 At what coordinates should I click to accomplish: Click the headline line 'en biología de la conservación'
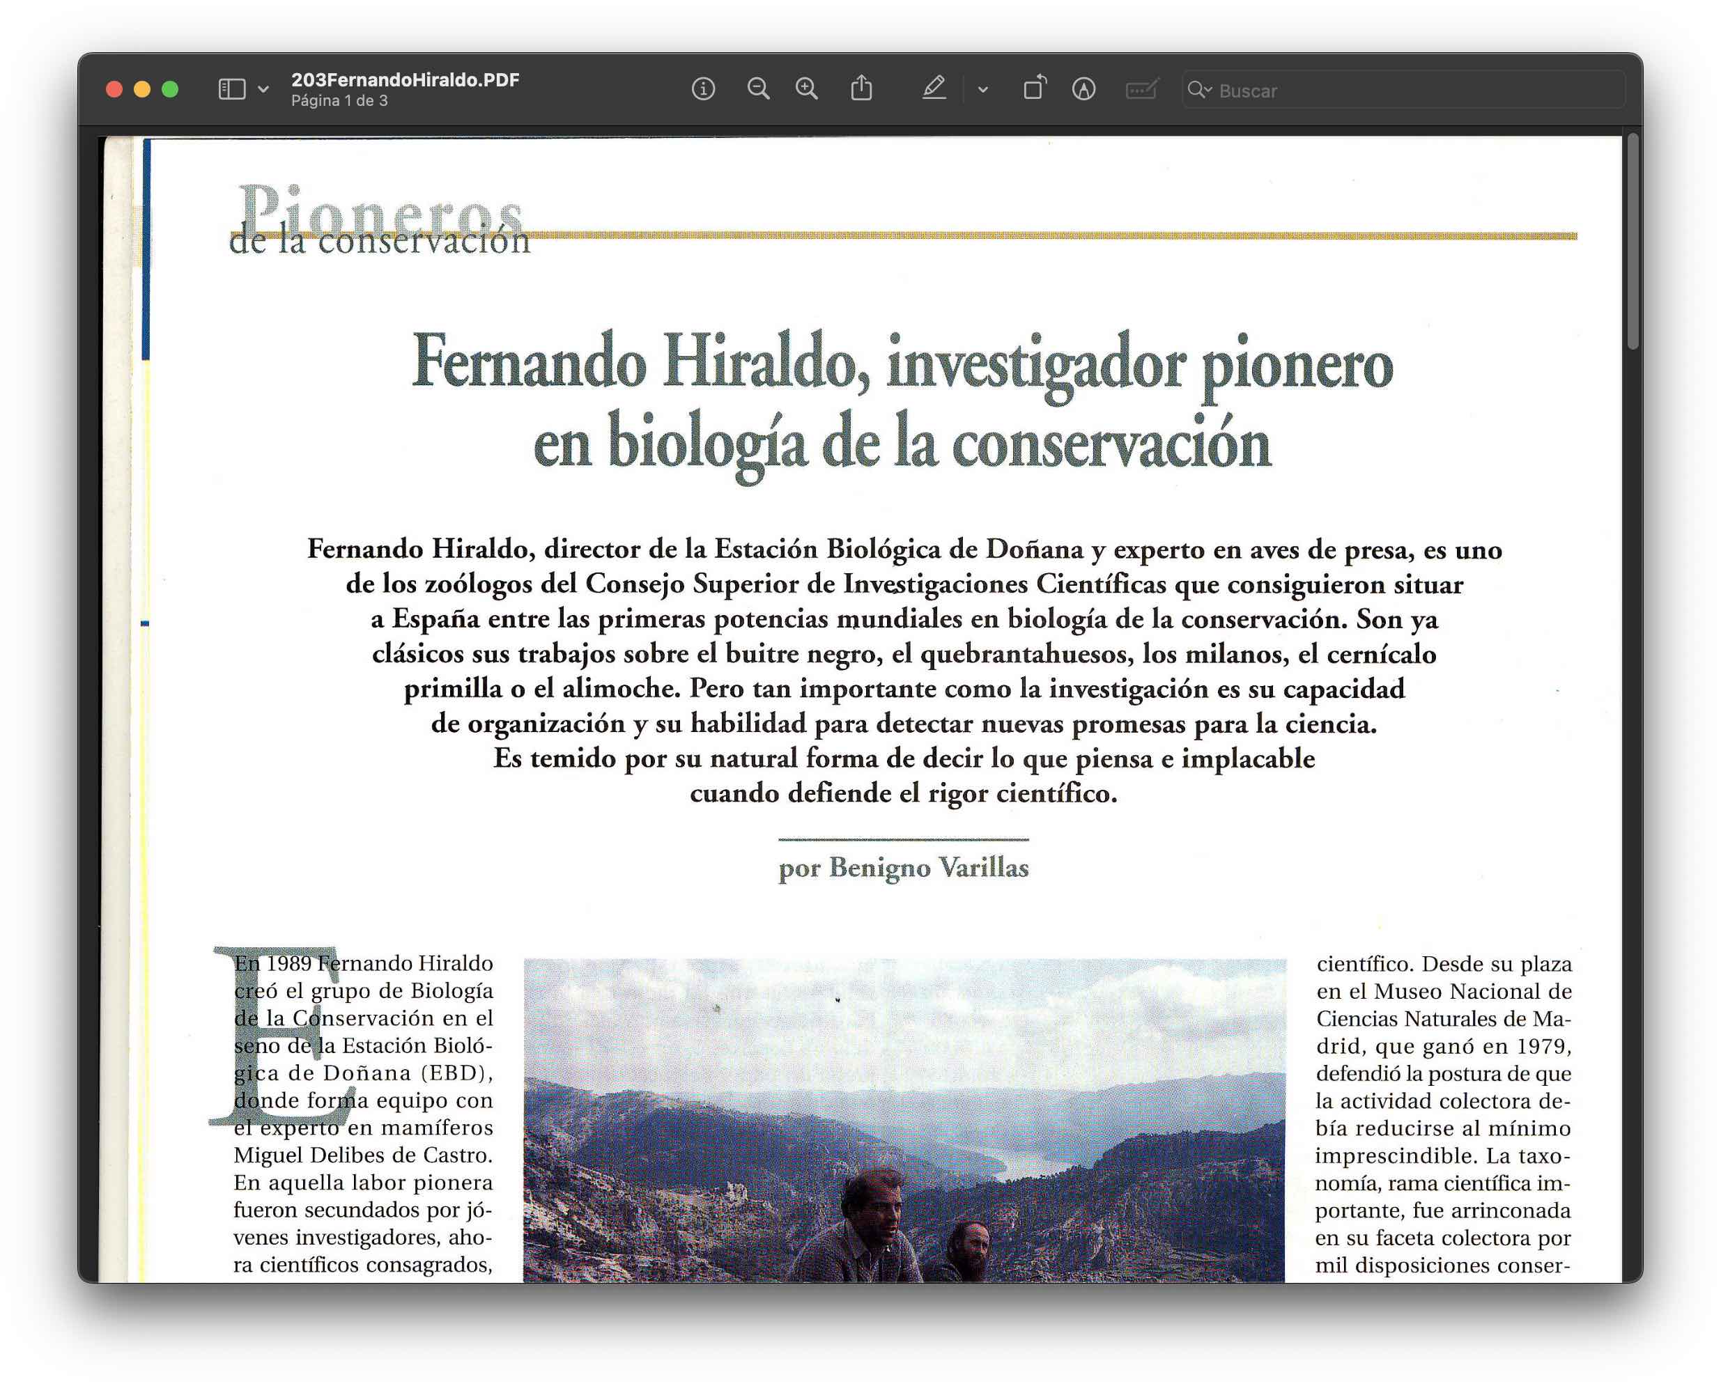902,446
